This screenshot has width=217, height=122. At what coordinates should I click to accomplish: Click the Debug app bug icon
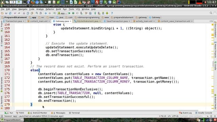[73, 13]
